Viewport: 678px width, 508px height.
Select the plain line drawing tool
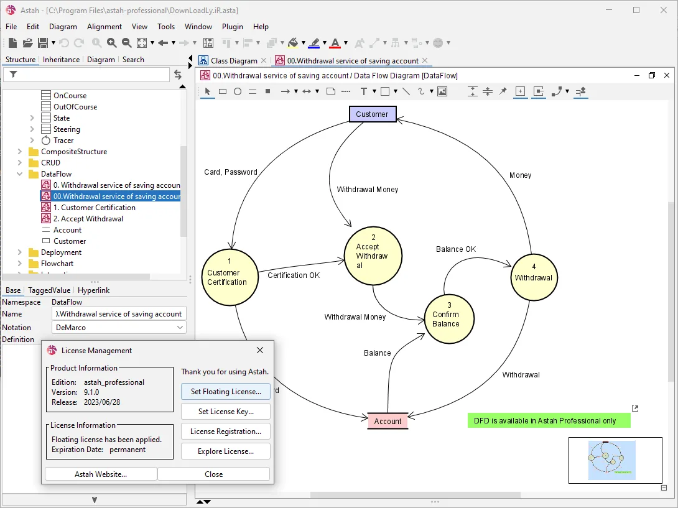[406, 91]
